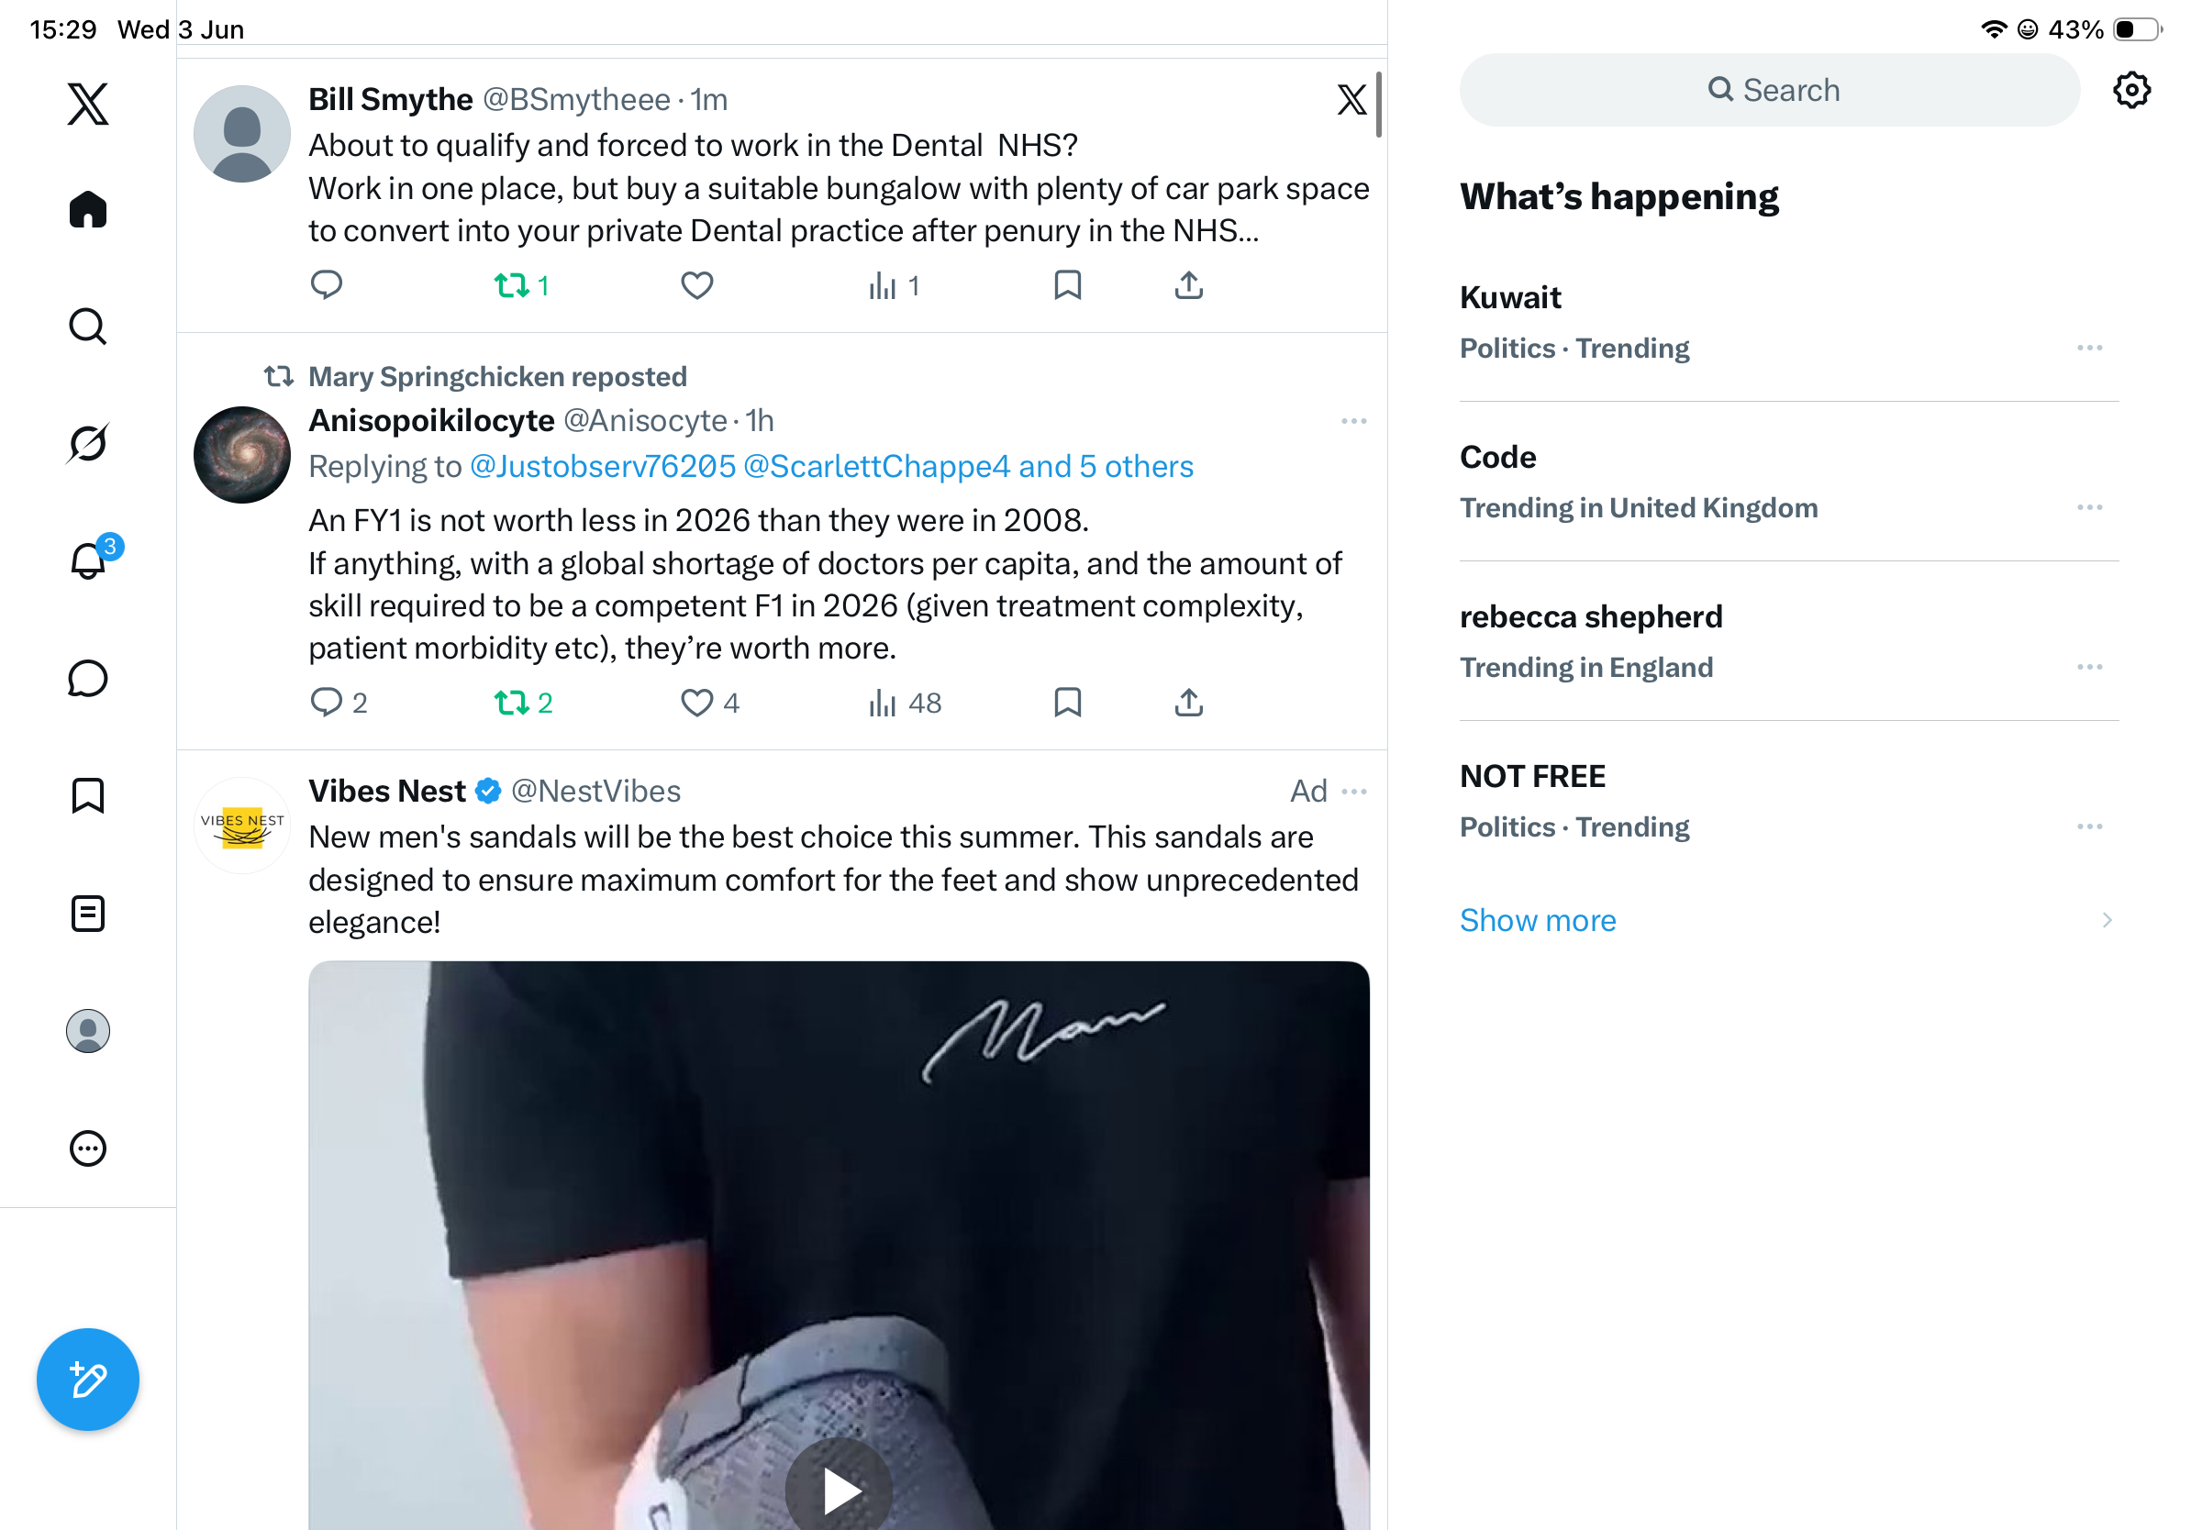
Task: Open direct messages in the sidebar
Action: click(88, 679)
